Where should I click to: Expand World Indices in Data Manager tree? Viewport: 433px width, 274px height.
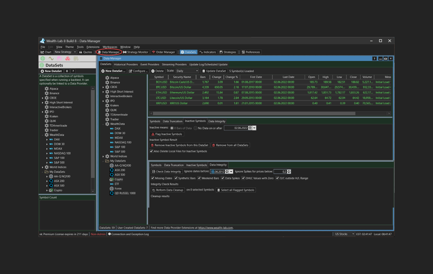click(103, 156)
